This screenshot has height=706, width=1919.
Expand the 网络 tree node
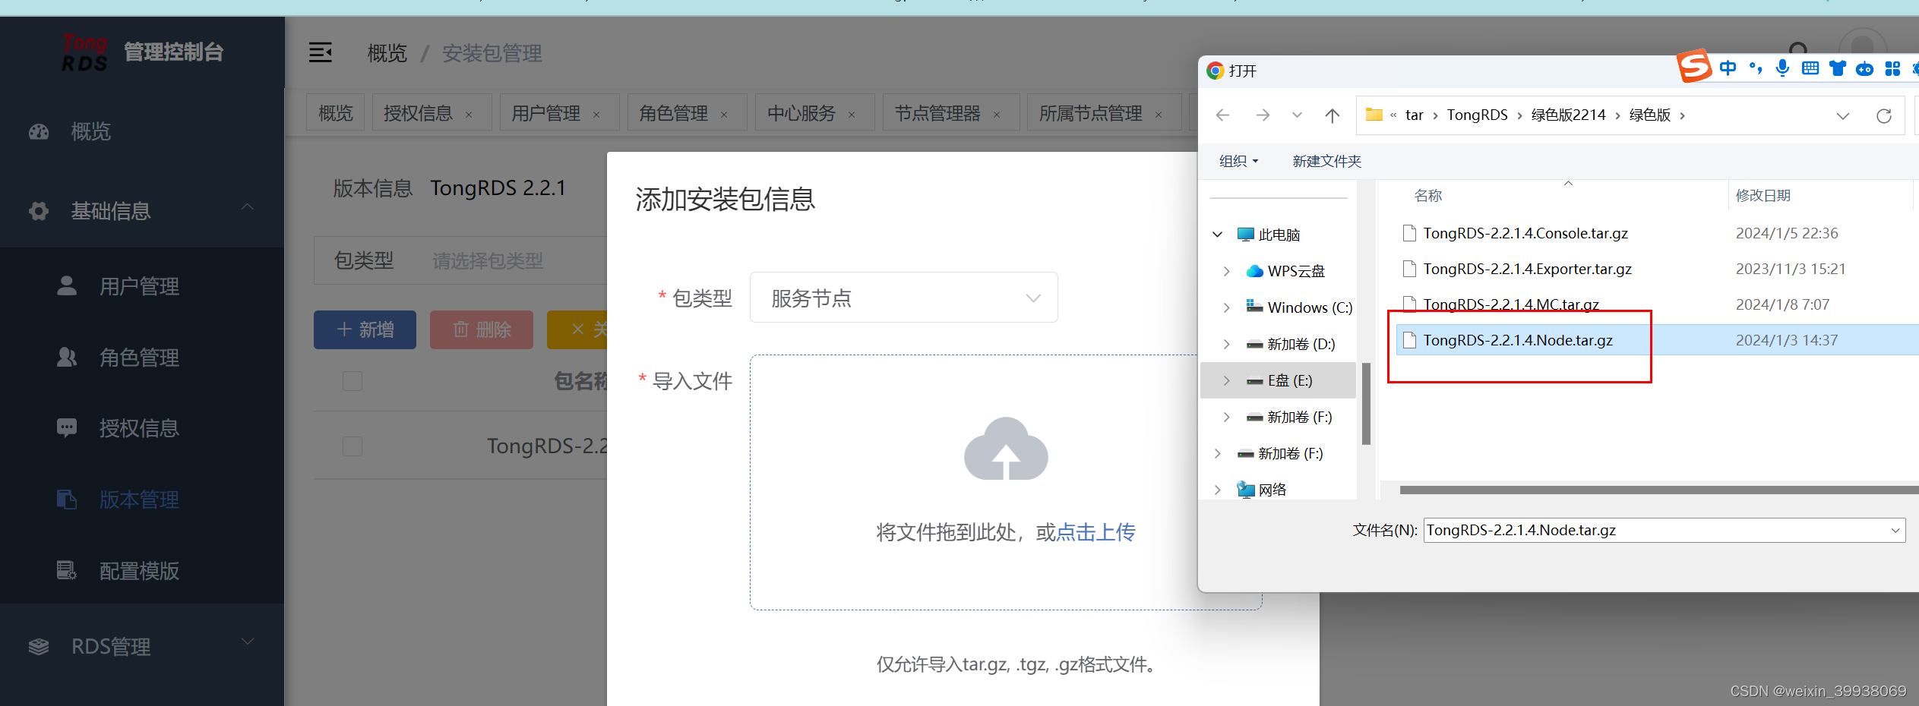(1218, 490)
